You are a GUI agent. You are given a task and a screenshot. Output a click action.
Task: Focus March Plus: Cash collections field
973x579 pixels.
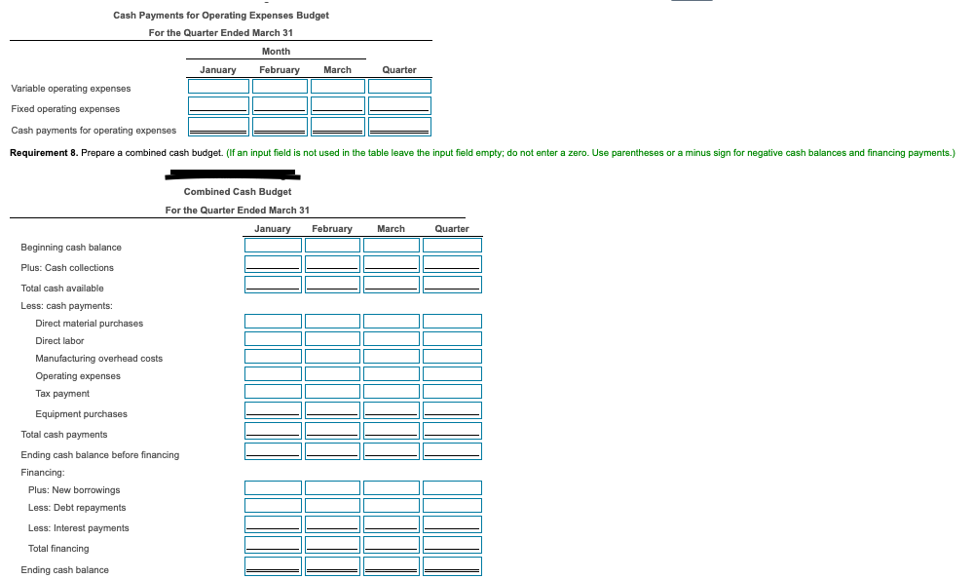coord(392,264)
